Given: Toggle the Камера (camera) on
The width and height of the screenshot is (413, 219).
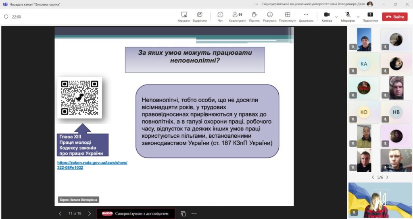Looking at the screenshot, I should tap(327, 15).
